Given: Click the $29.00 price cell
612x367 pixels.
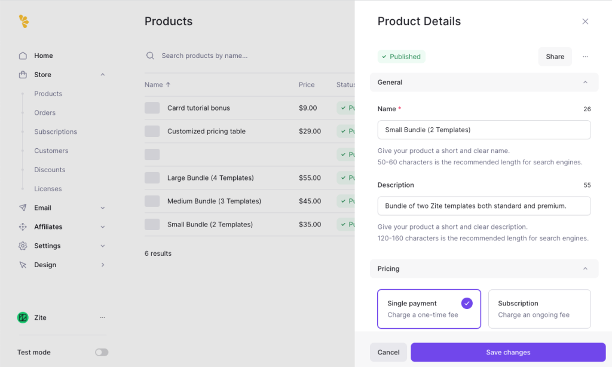Looking at the screenshot, I should [310, 131].
